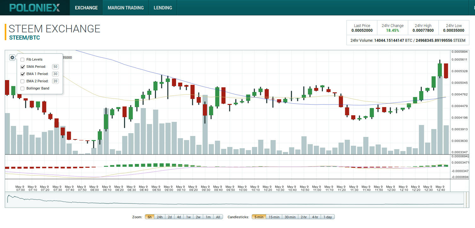The width and height of the screenshot is (475, 228).
Task: Enable the EMA 2 Period checkbox
Action: [22, 81]
